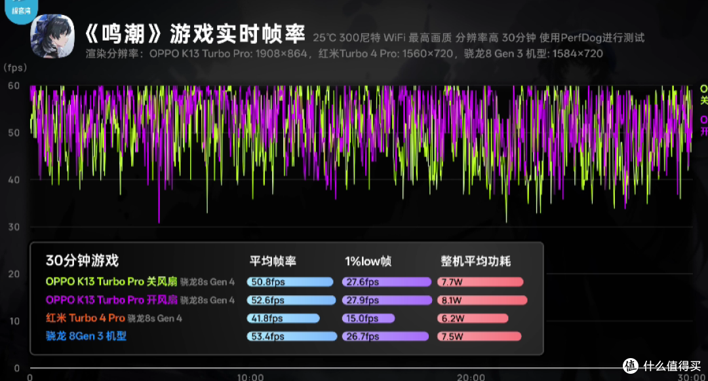Viewport: 708px width, 381px height.
Task: Click the test conditions text starting 25℃ 300尼特
Action: coord(479,38)
